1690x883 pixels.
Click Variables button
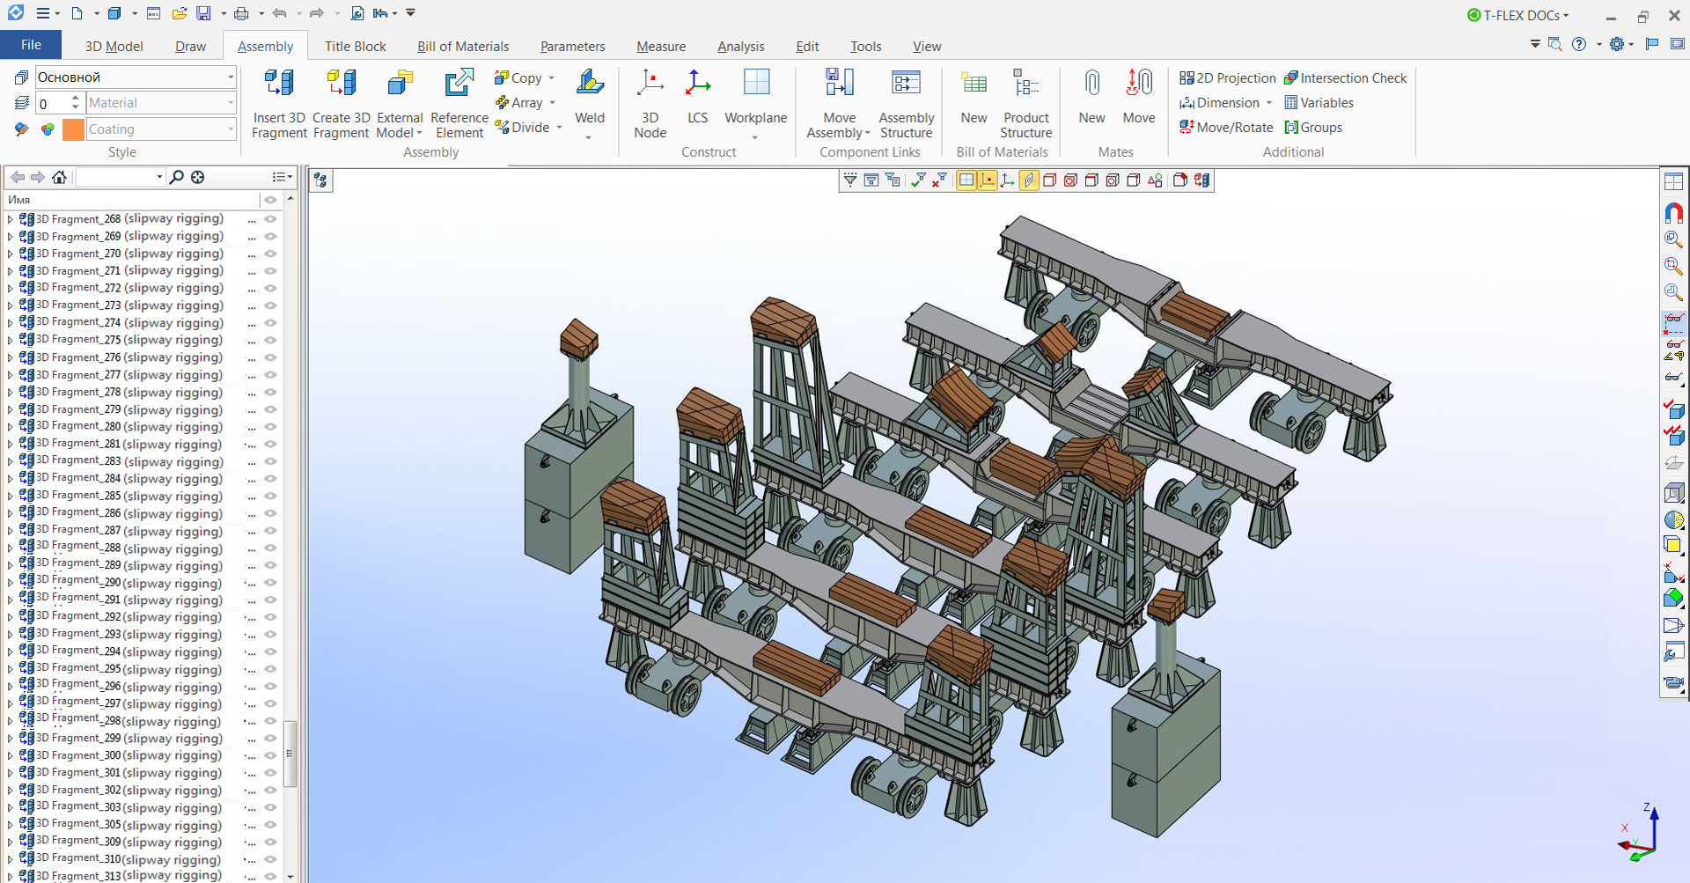click(1319, 103)
